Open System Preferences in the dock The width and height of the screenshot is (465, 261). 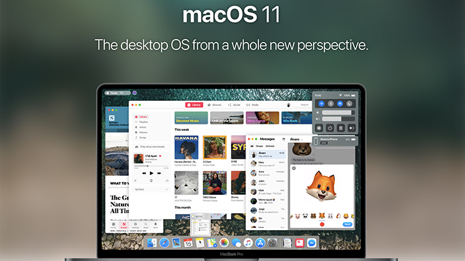[272, 243]
